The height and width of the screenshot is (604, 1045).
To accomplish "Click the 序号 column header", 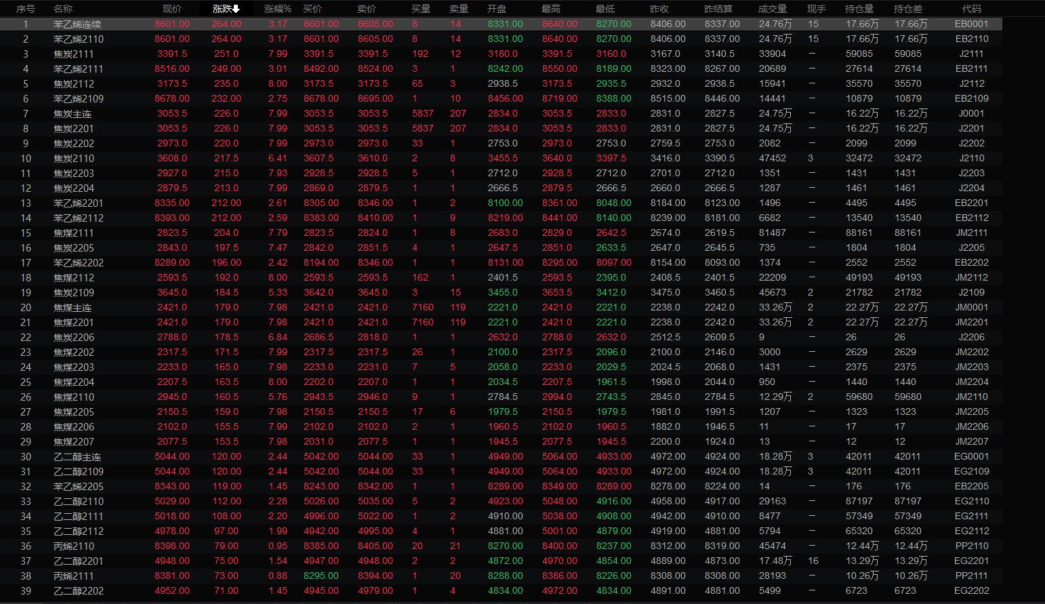I will coord(26,9).
